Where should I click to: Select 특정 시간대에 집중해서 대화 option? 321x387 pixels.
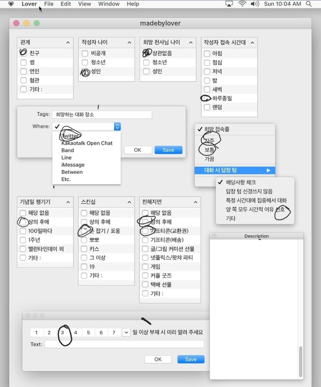256,200
